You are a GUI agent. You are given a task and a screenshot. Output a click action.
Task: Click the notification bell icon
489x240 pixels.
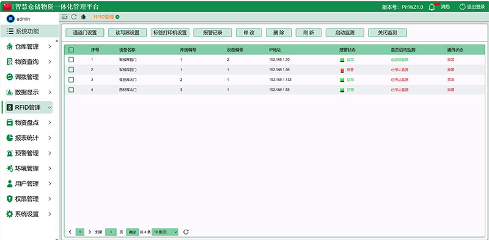point(432,7)
